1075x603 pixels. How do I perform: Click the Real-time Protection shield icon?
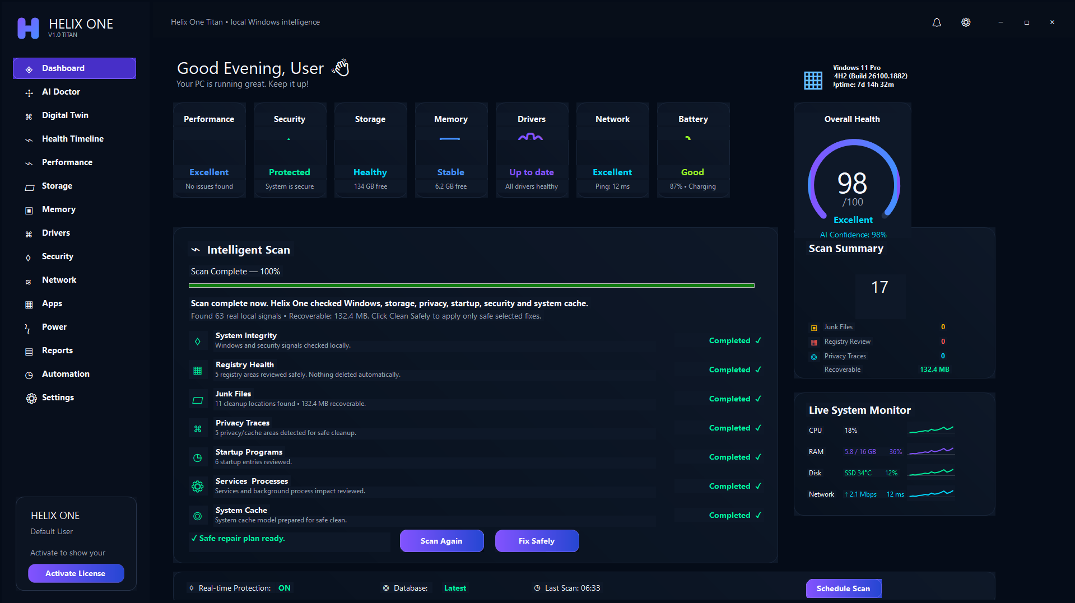[x=192, y=588]
